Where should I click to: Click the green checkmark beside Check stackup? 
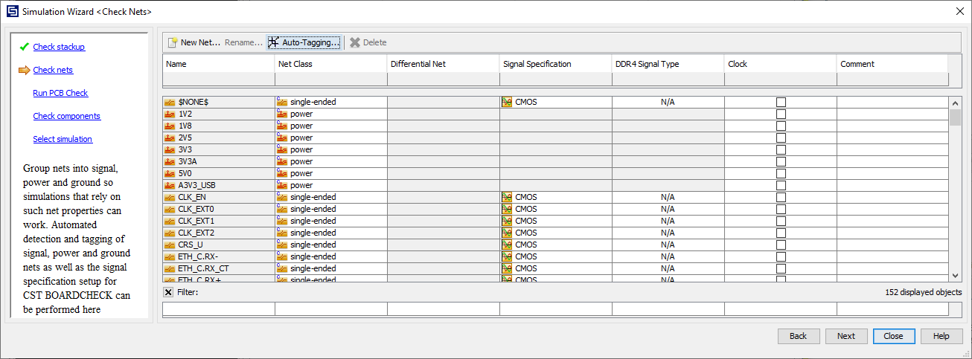coord(24,47)
